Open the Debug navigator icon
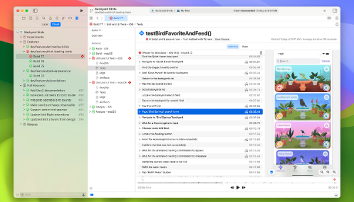 pyautogui.click(x=63, y=18)
